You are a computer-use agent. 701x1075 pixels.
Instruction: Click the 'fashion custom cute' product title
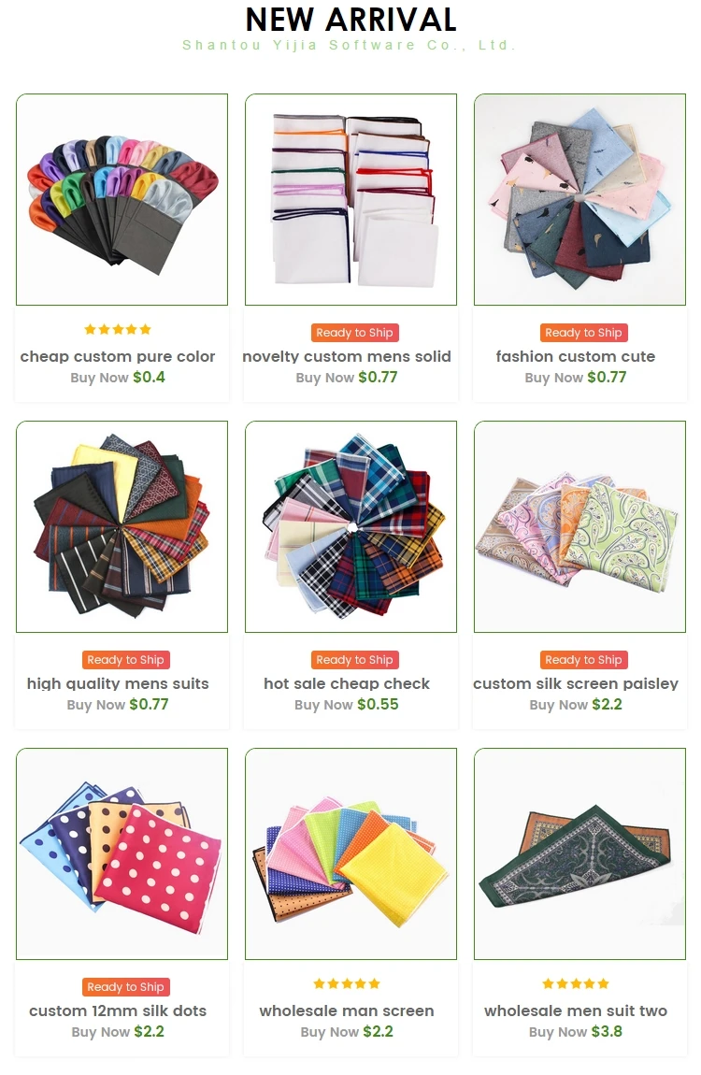point(576,356)
